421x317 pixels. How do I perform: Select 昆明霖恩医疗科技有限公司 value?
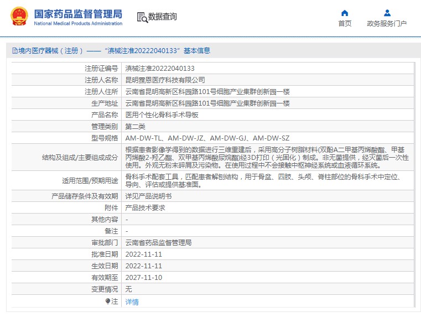point(165,80)
